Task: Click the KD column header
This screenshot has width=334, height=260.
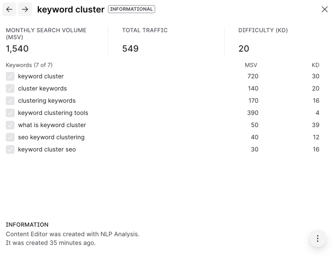Action: click(315, 65)
